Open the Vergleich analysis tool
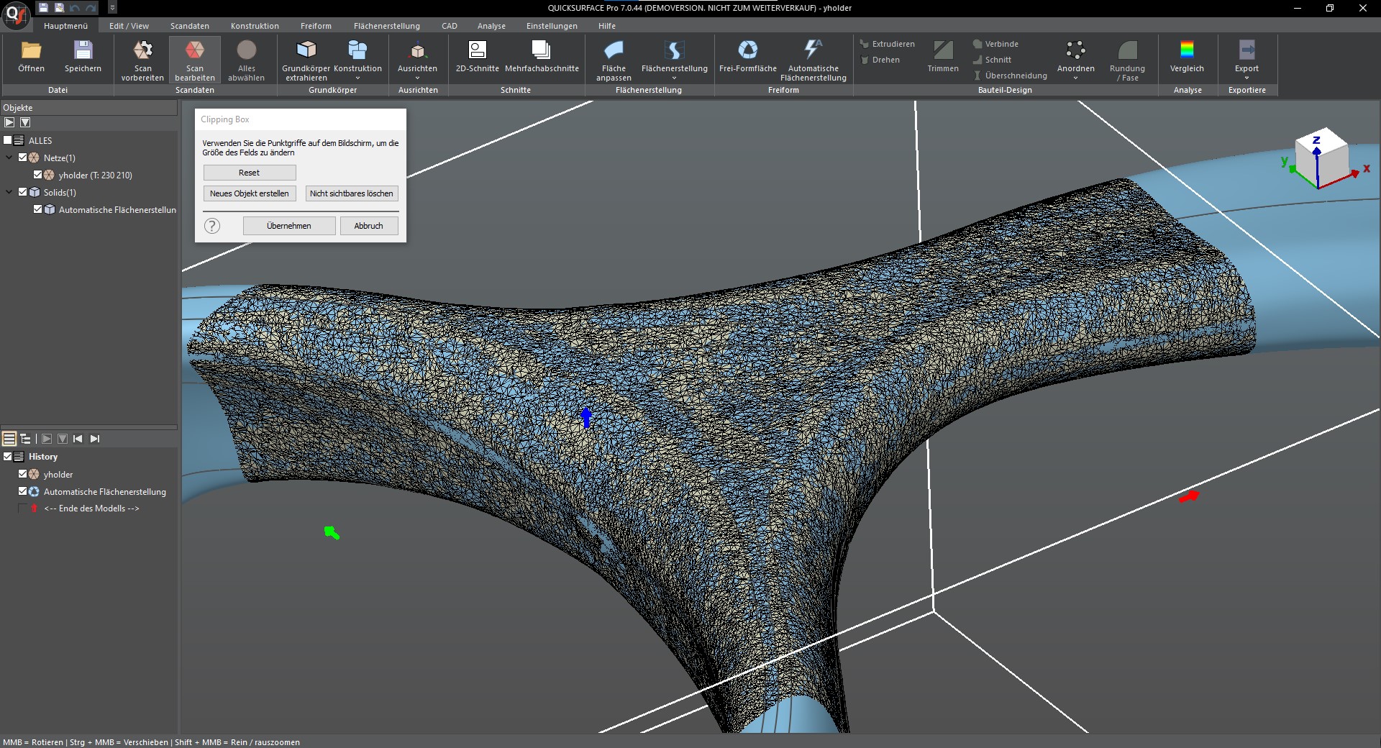Image resolution: width=1381 pixels, height=748 pixels. point(1186,50)
